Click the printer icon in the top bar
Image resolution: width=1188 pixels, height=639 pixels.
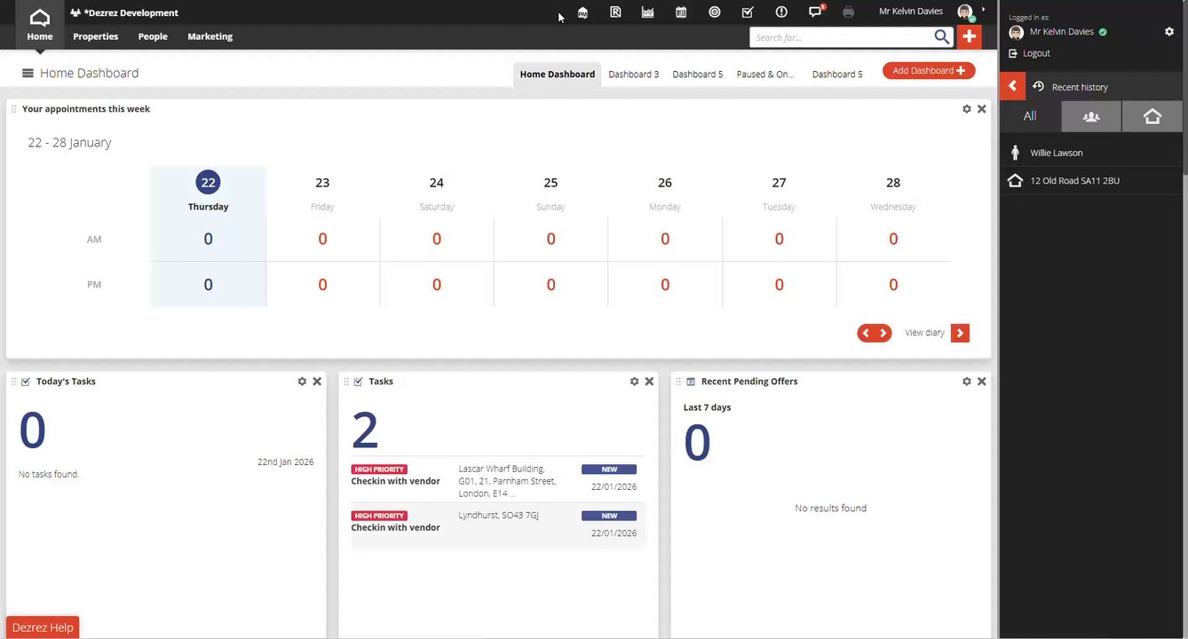click(848, 12)
